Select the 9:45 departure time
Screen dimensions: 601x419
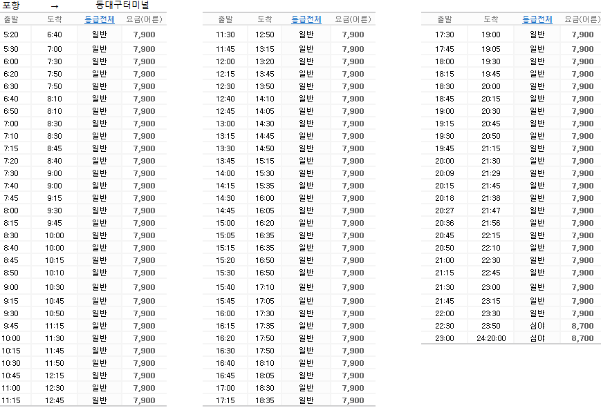tap(11, 326)
